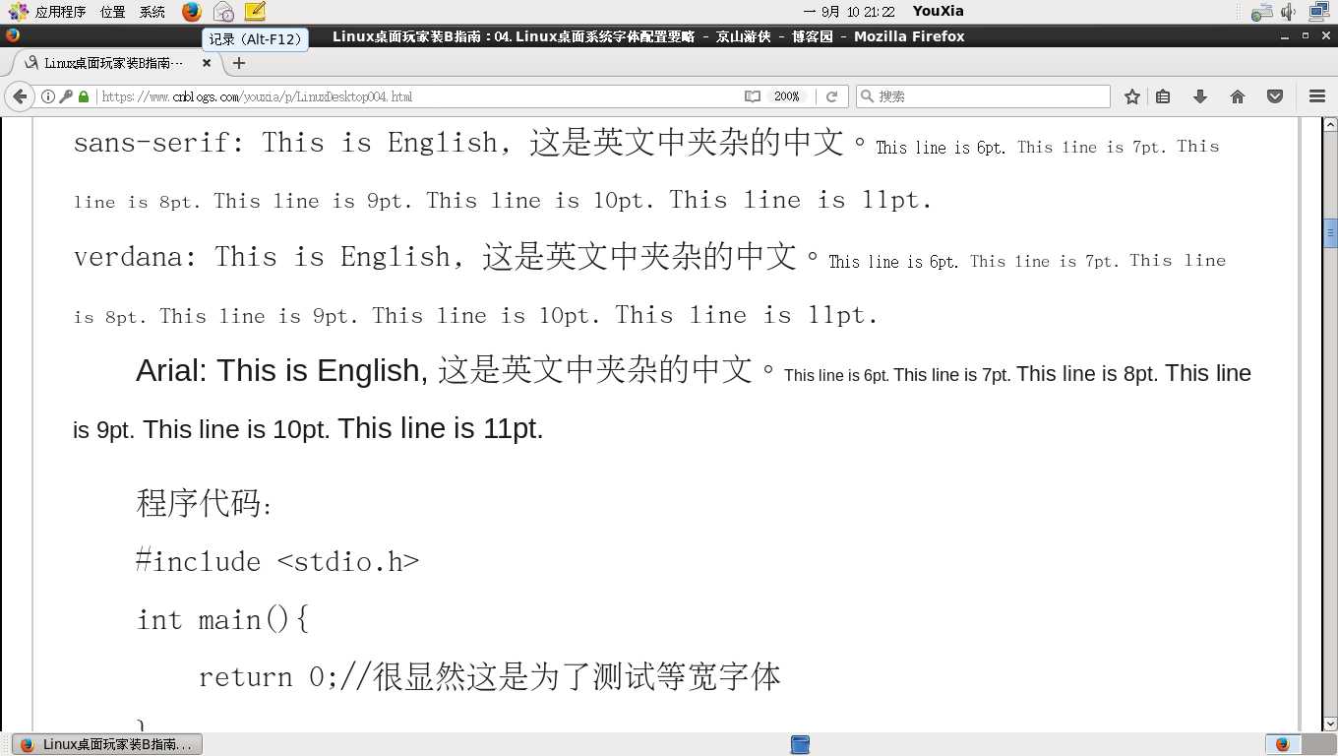Click the date and time clock
Screen dimensions: 1338x756
pyautogui.click(x=849, y=12)
